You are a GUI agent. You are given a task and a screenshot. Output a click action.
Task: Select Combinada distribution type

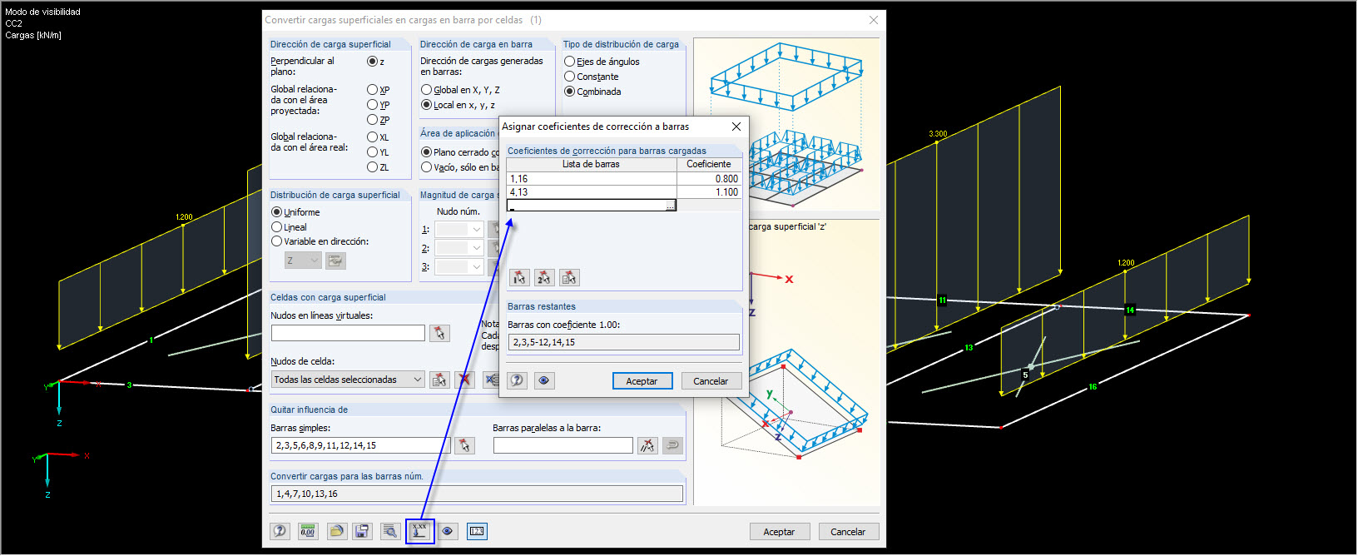(569, 92)
